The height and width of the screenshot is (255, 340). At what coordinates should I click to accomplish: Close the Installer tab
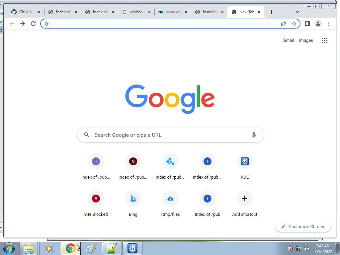coord(222,12)
